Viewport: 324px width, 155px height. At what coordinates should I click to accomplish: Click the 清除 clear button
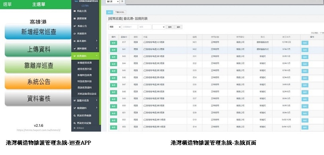tap(178, 27)
